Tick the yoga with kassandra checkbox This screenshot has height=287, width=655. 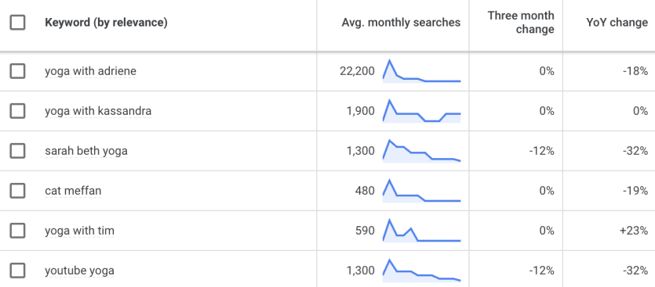click(x=17, y=111)
